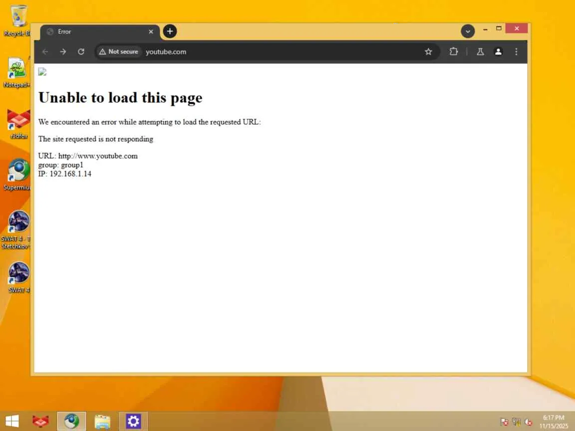Launch r3dfox from the taskbar
Image resolution: width=575 pixels, height=431 pixels.
click(40, 421)
